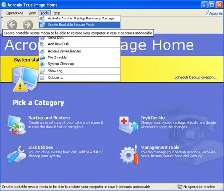This screenshot has width=224, height=191.
Task: Minimize the Acronis True Image window
Action: click(204, 5)
